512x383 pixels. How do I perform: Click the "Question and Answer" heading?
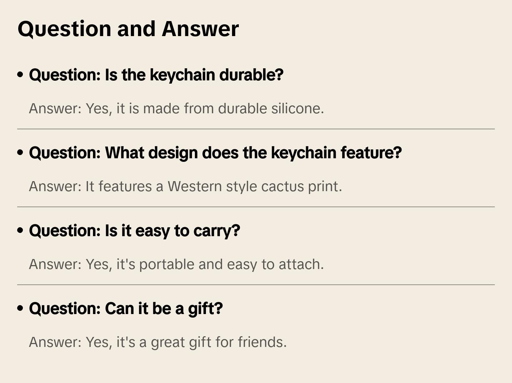pos(128,29)
